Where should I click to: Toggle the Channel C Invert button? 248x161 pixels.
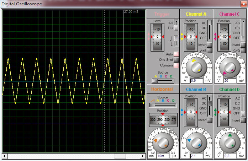[243, 45]
